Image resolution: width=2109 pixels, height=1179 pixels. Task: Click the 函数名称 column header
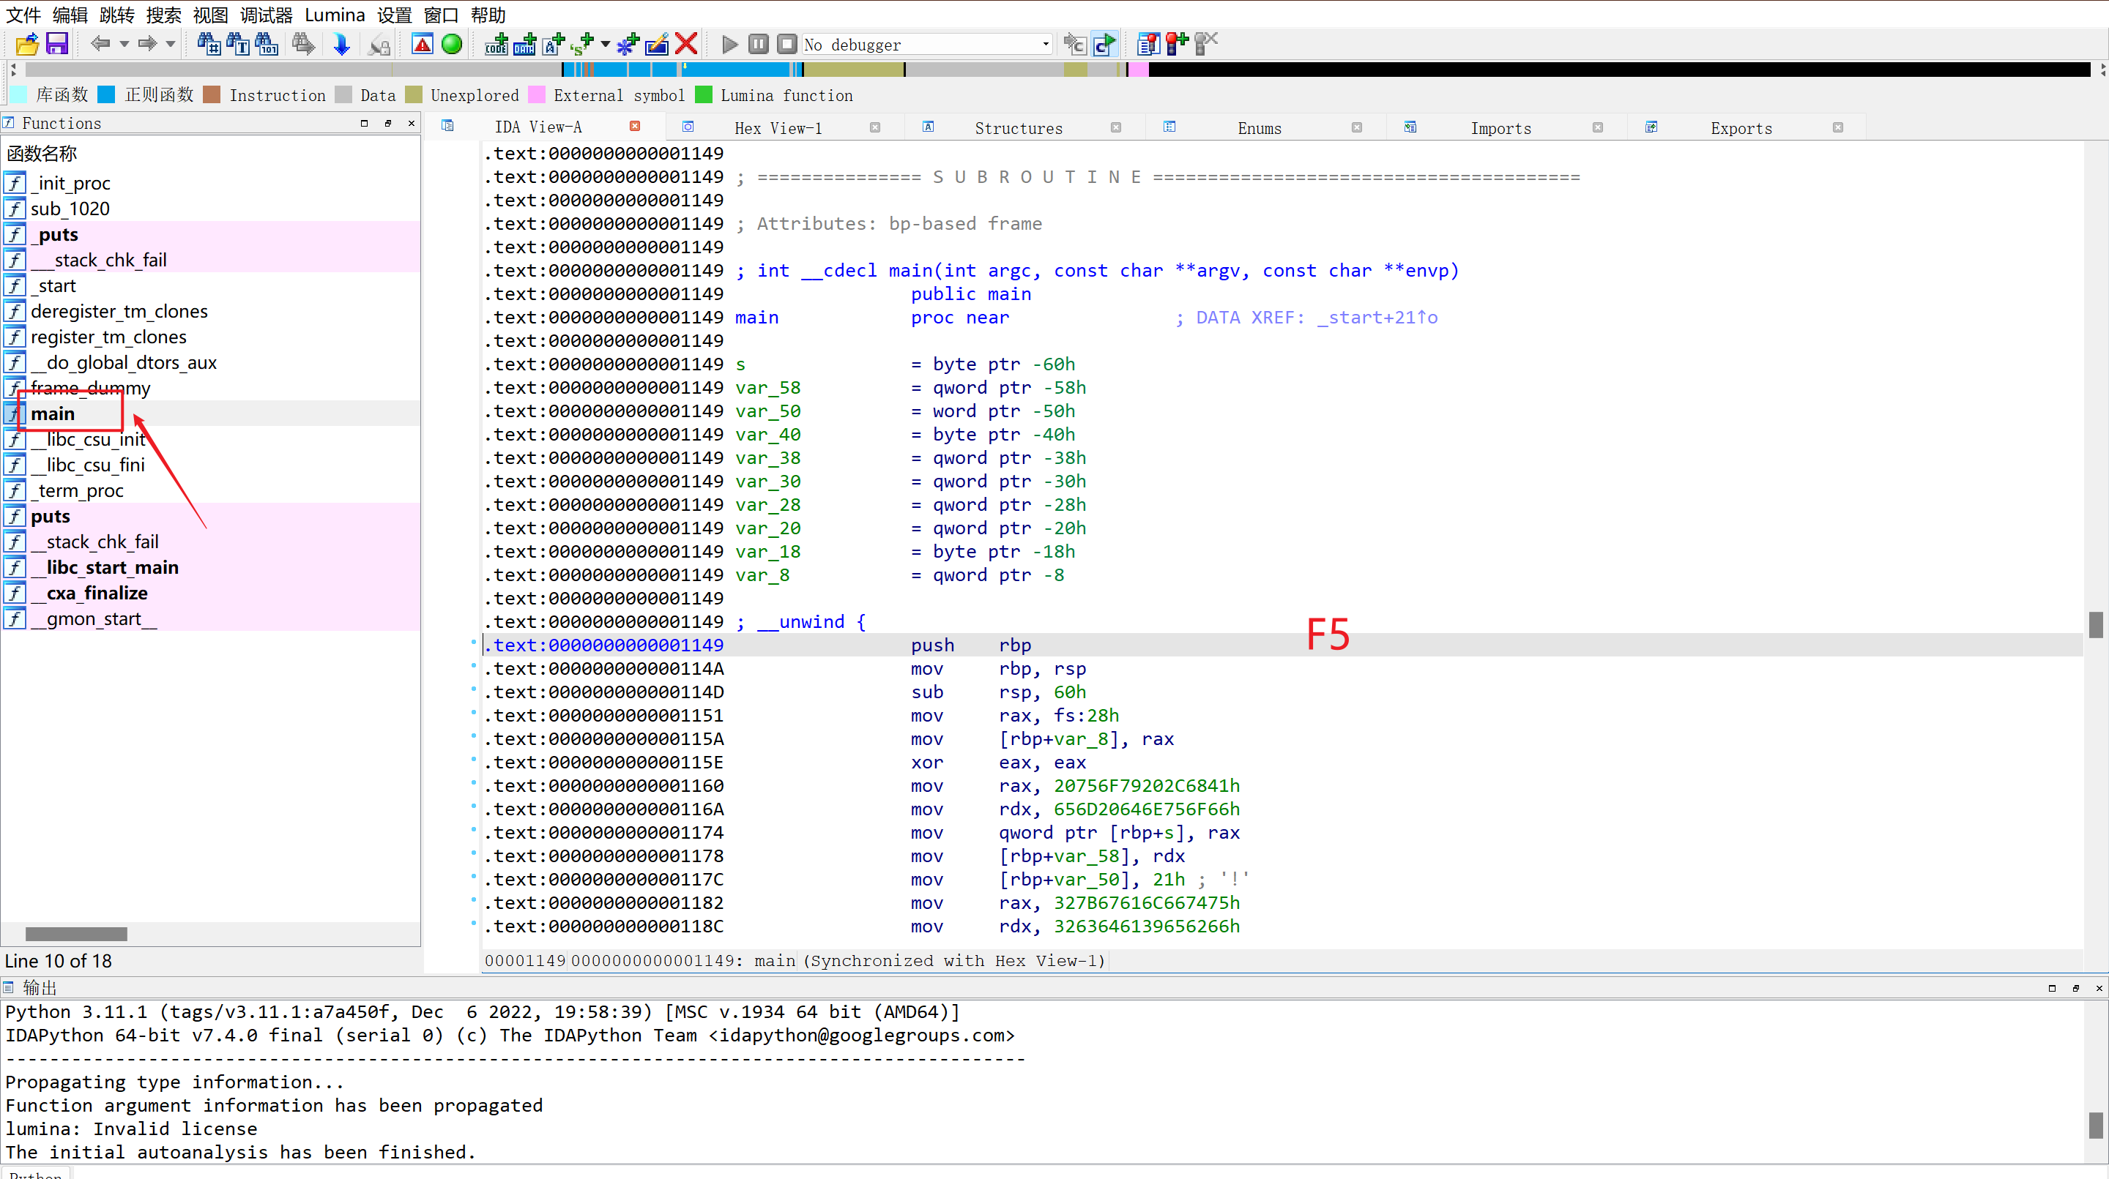click(42, 153)
